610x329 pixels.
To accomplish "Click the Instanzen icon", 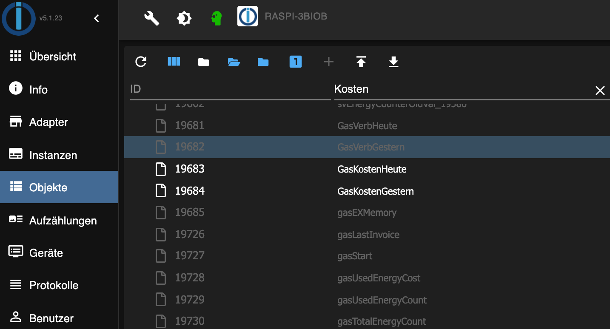I will coord(16,154).
